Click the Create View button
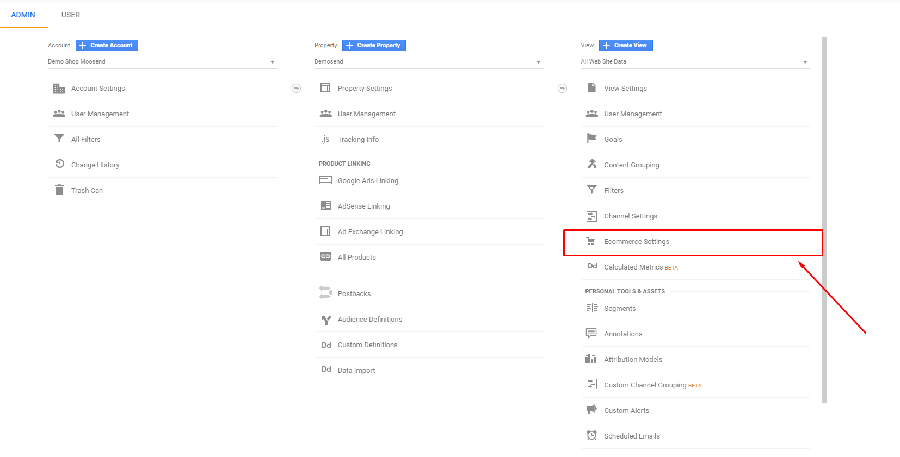The height and width of the screenshot is (457, 900). 626,45
